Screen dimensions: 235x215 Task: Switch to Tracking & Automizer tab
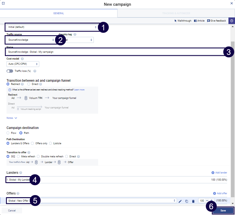176,13
